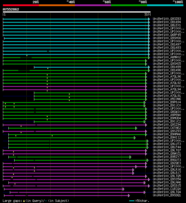Click the UniRef100_Q9LTQ7 label
Image resolution: width=186 pixels, height=203 pixels.
point(167,150)
